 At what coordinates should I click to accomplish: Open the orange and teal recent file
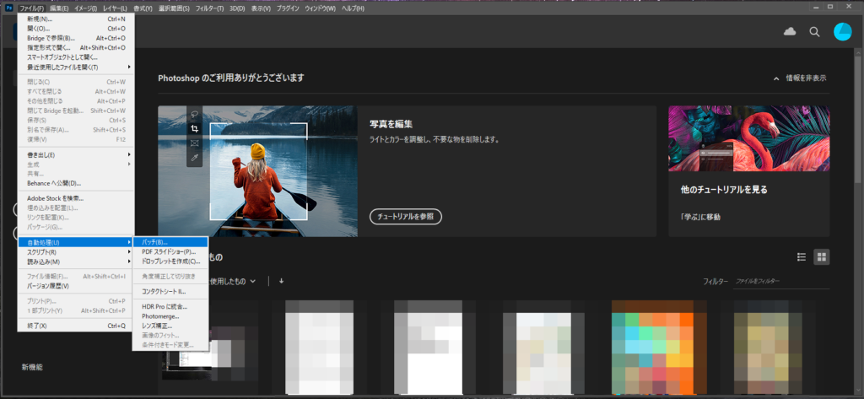pyautogui.click(x=659, y=348)
